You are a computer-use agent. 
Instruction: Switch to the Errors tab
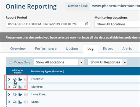point(108,49)
